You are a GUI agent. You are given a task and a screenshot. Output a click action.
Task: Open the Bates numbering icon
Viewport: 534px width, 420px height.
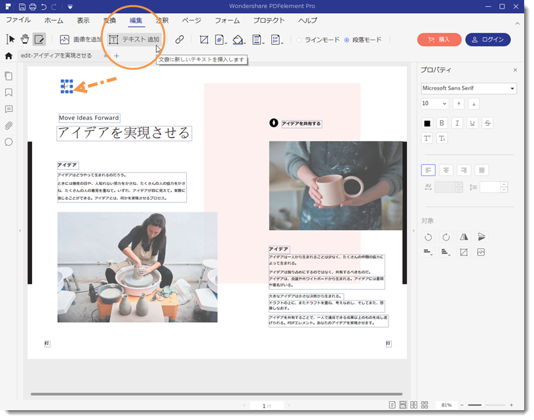pyautogui.click(x=277, y=40)
